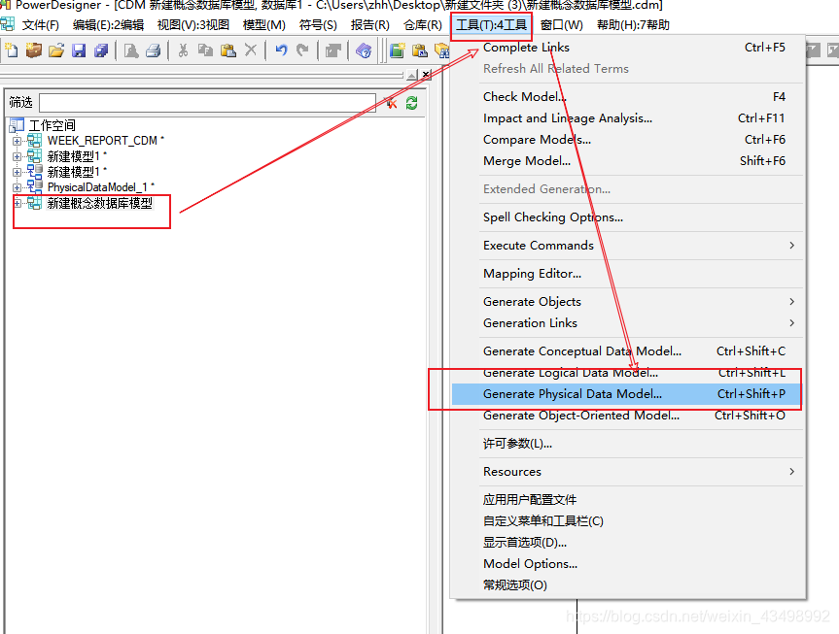Open the Generation Links submenu arrow
The image size is (839, 634).
tap(792, 323)
